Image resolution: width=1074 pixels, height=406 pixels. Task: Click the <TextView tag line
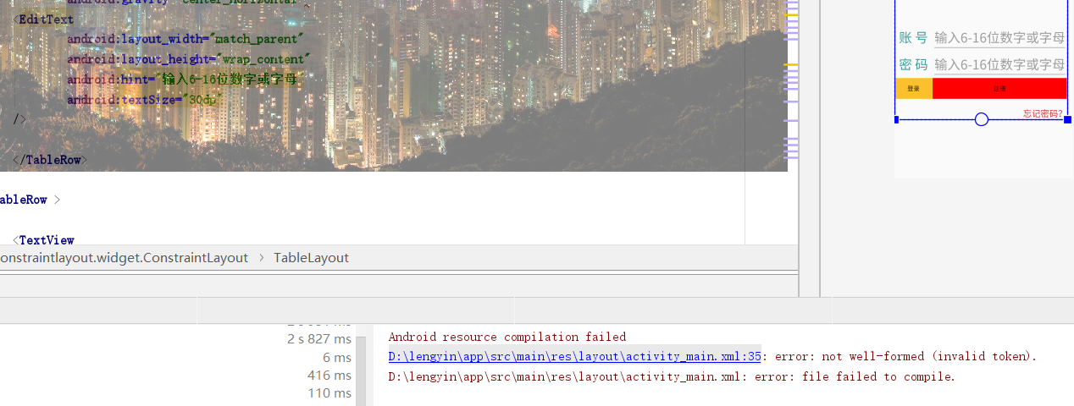[43, 240]
